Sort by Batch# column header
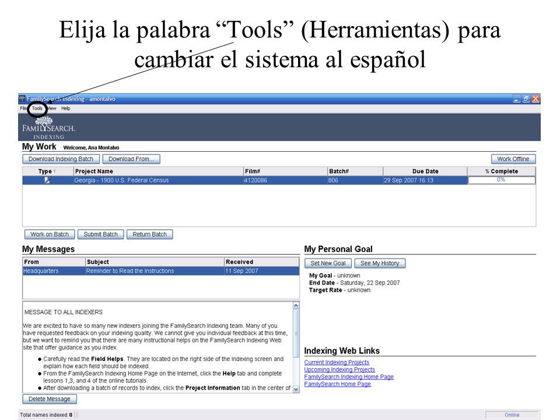 (x=355, y=171)
